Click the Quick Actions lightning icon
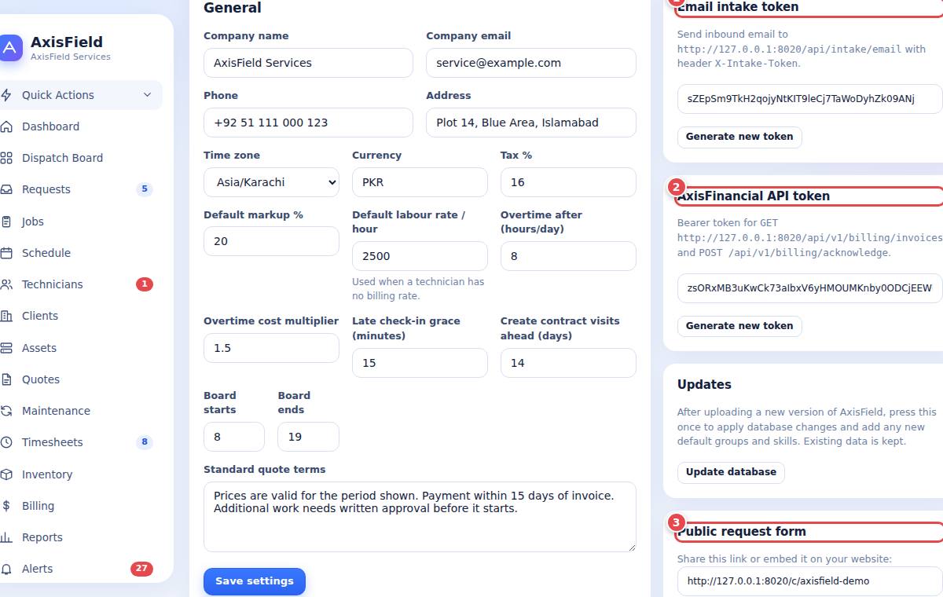Image resolution: width=943 pixels, height=597 pixels. 6,95
